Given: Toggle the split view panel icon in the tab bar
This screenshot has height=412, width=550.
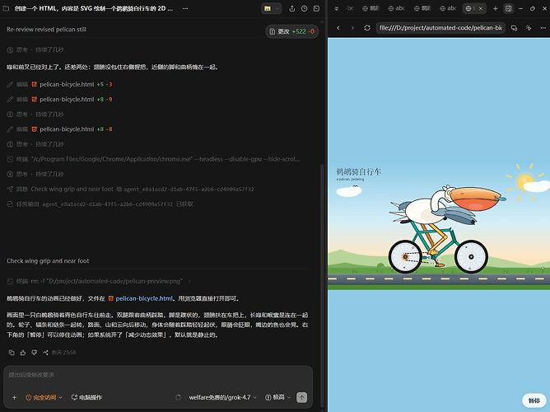Looking at the screenshot, I should [508, 8].
